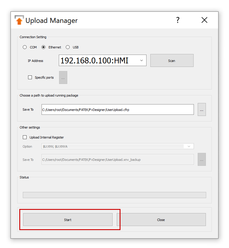Click the orange Upload Manager arrow icon
229x248 pixels.
tap(19, 20)
